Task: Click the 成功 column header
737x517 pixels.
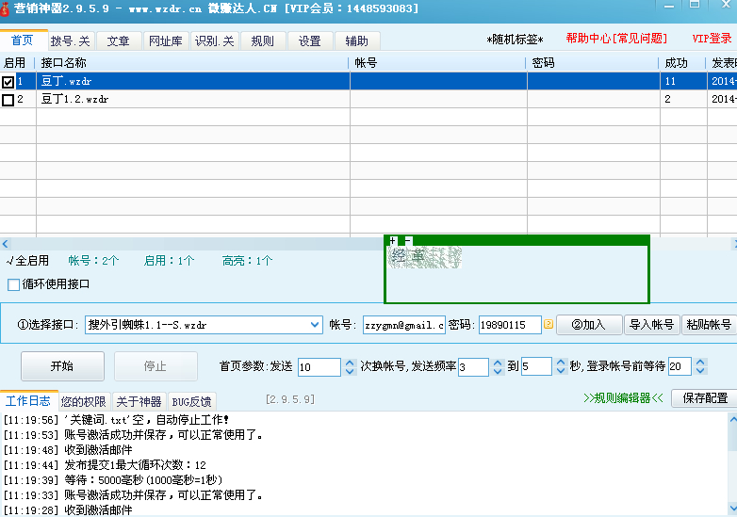Action: (x=683, y=63)
